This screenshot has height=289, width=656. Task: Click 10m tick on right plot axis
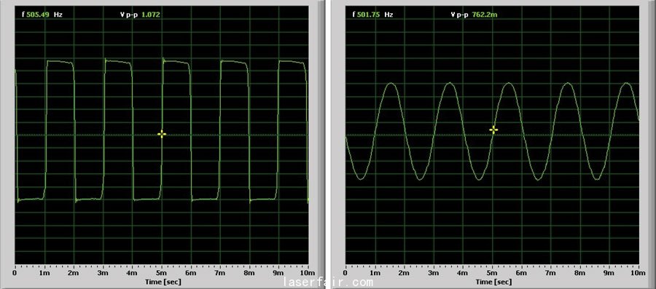tap(638, 273)
